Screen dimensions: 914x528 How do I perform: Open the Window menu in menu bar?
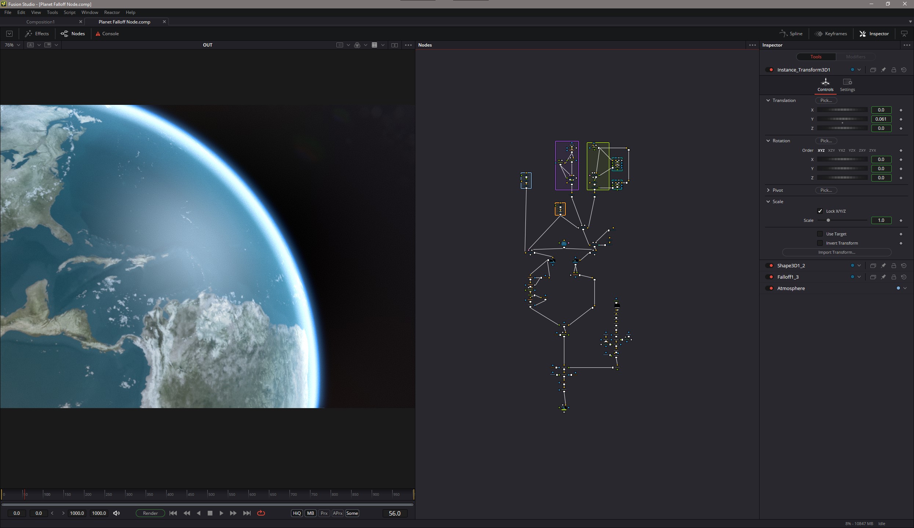(x=89, y=12)
